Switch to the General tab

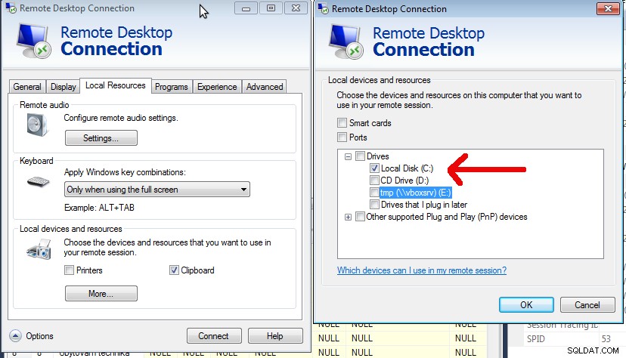(27, 87)
